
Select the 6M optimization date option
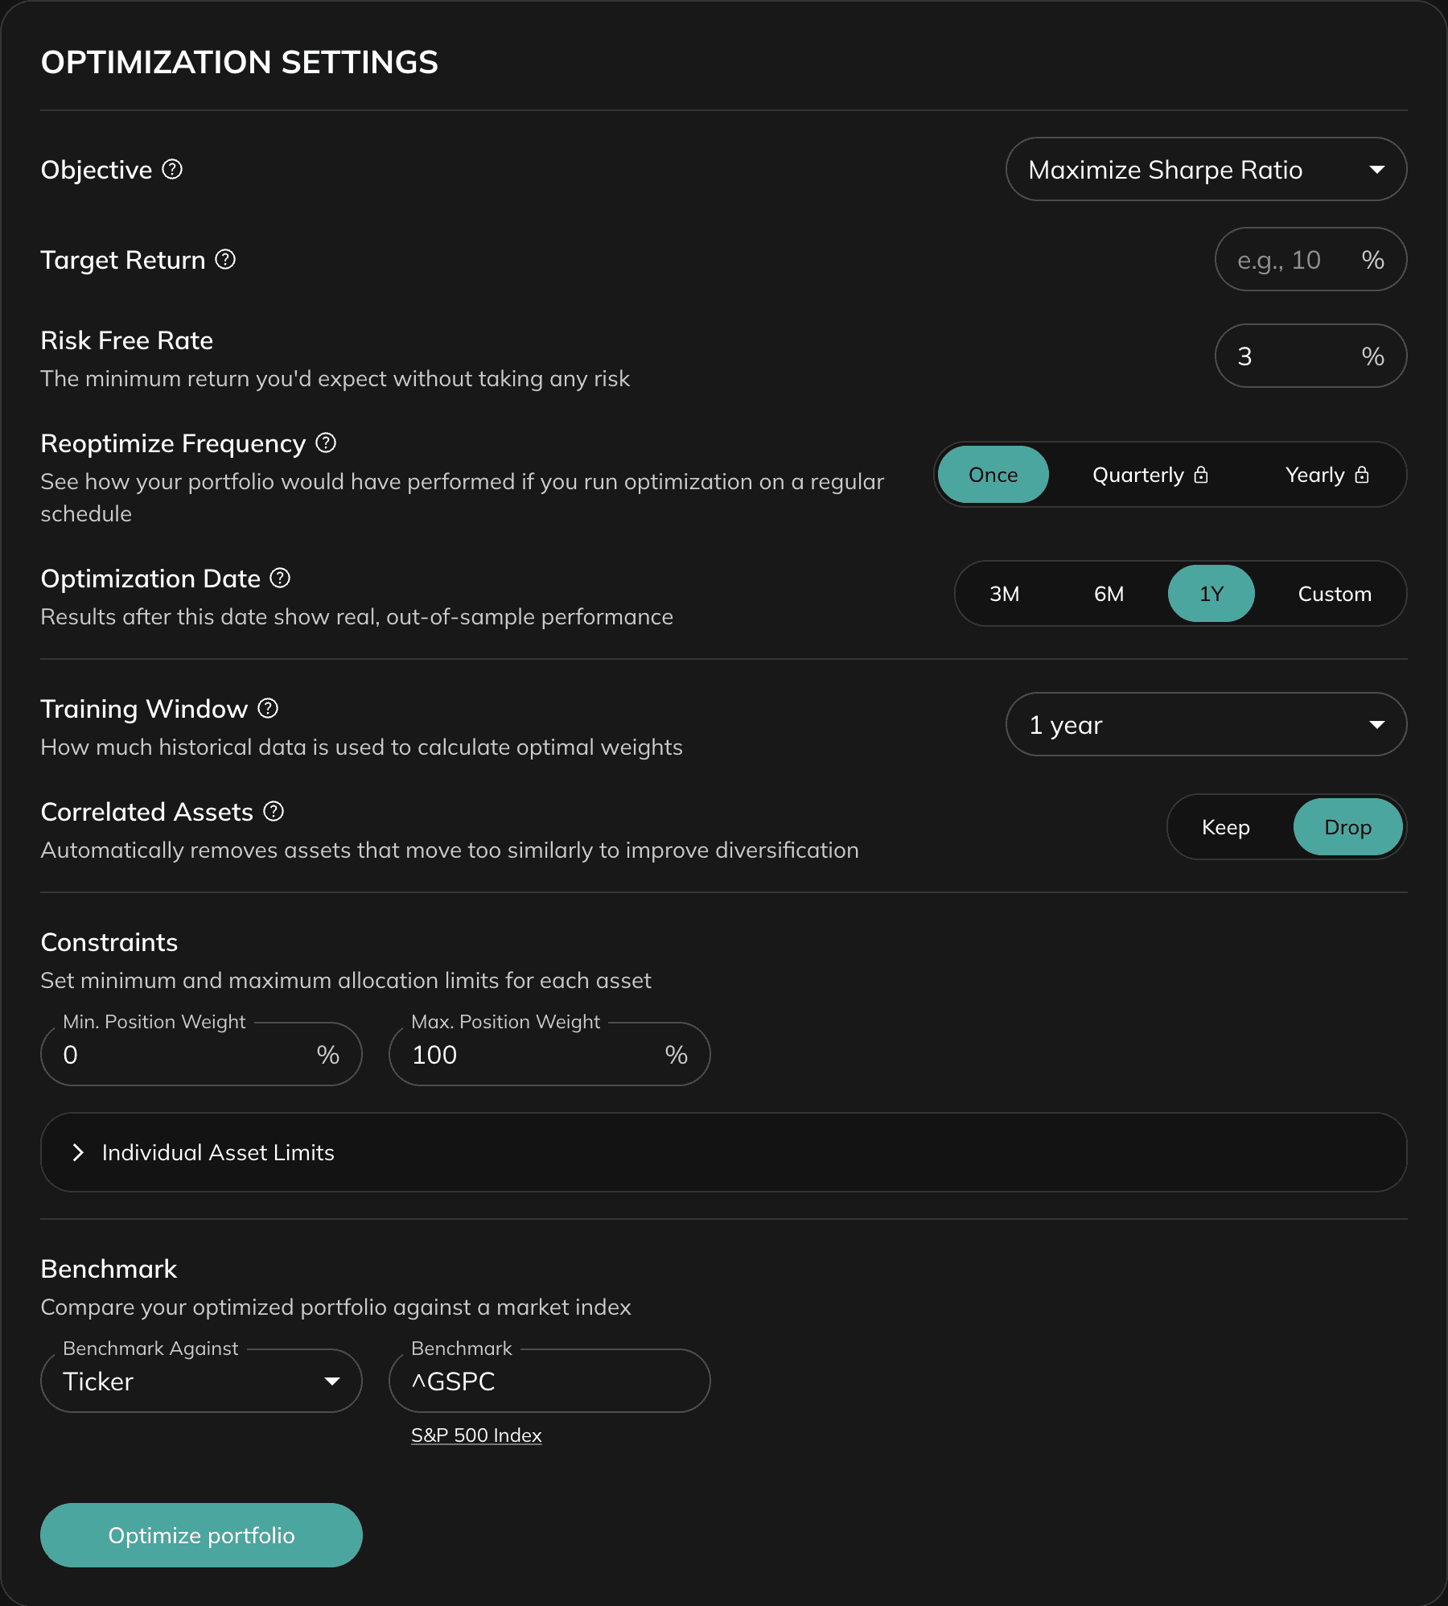pos(1108,593)
